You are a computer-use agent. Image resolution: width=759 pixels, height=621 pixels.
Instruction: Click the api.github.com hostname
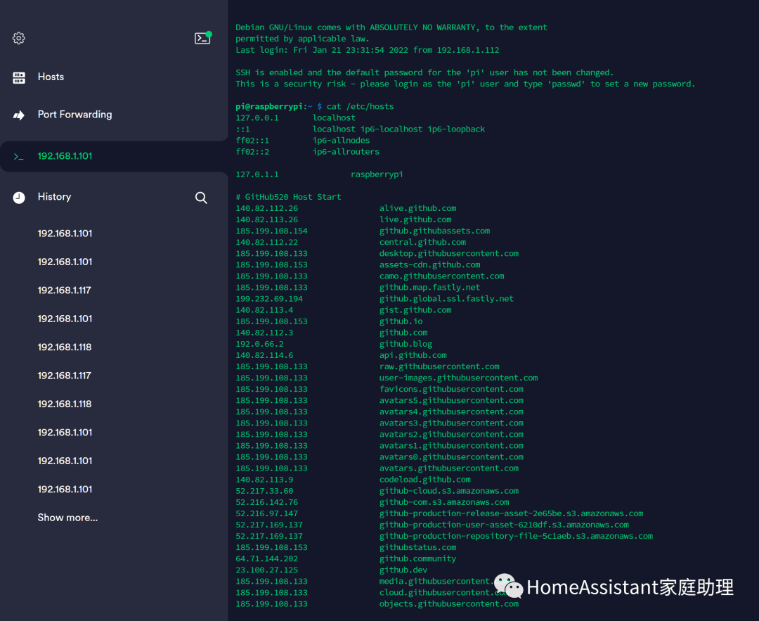click(x=413, y=355)
